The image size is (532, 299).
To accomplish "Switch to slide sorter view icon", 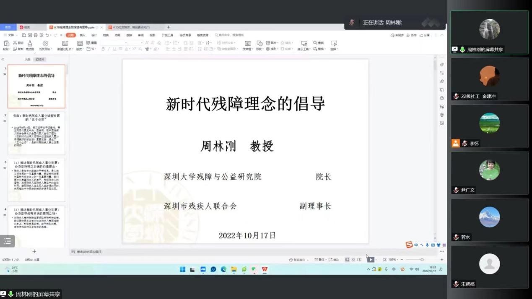I will tap(353, 260).
